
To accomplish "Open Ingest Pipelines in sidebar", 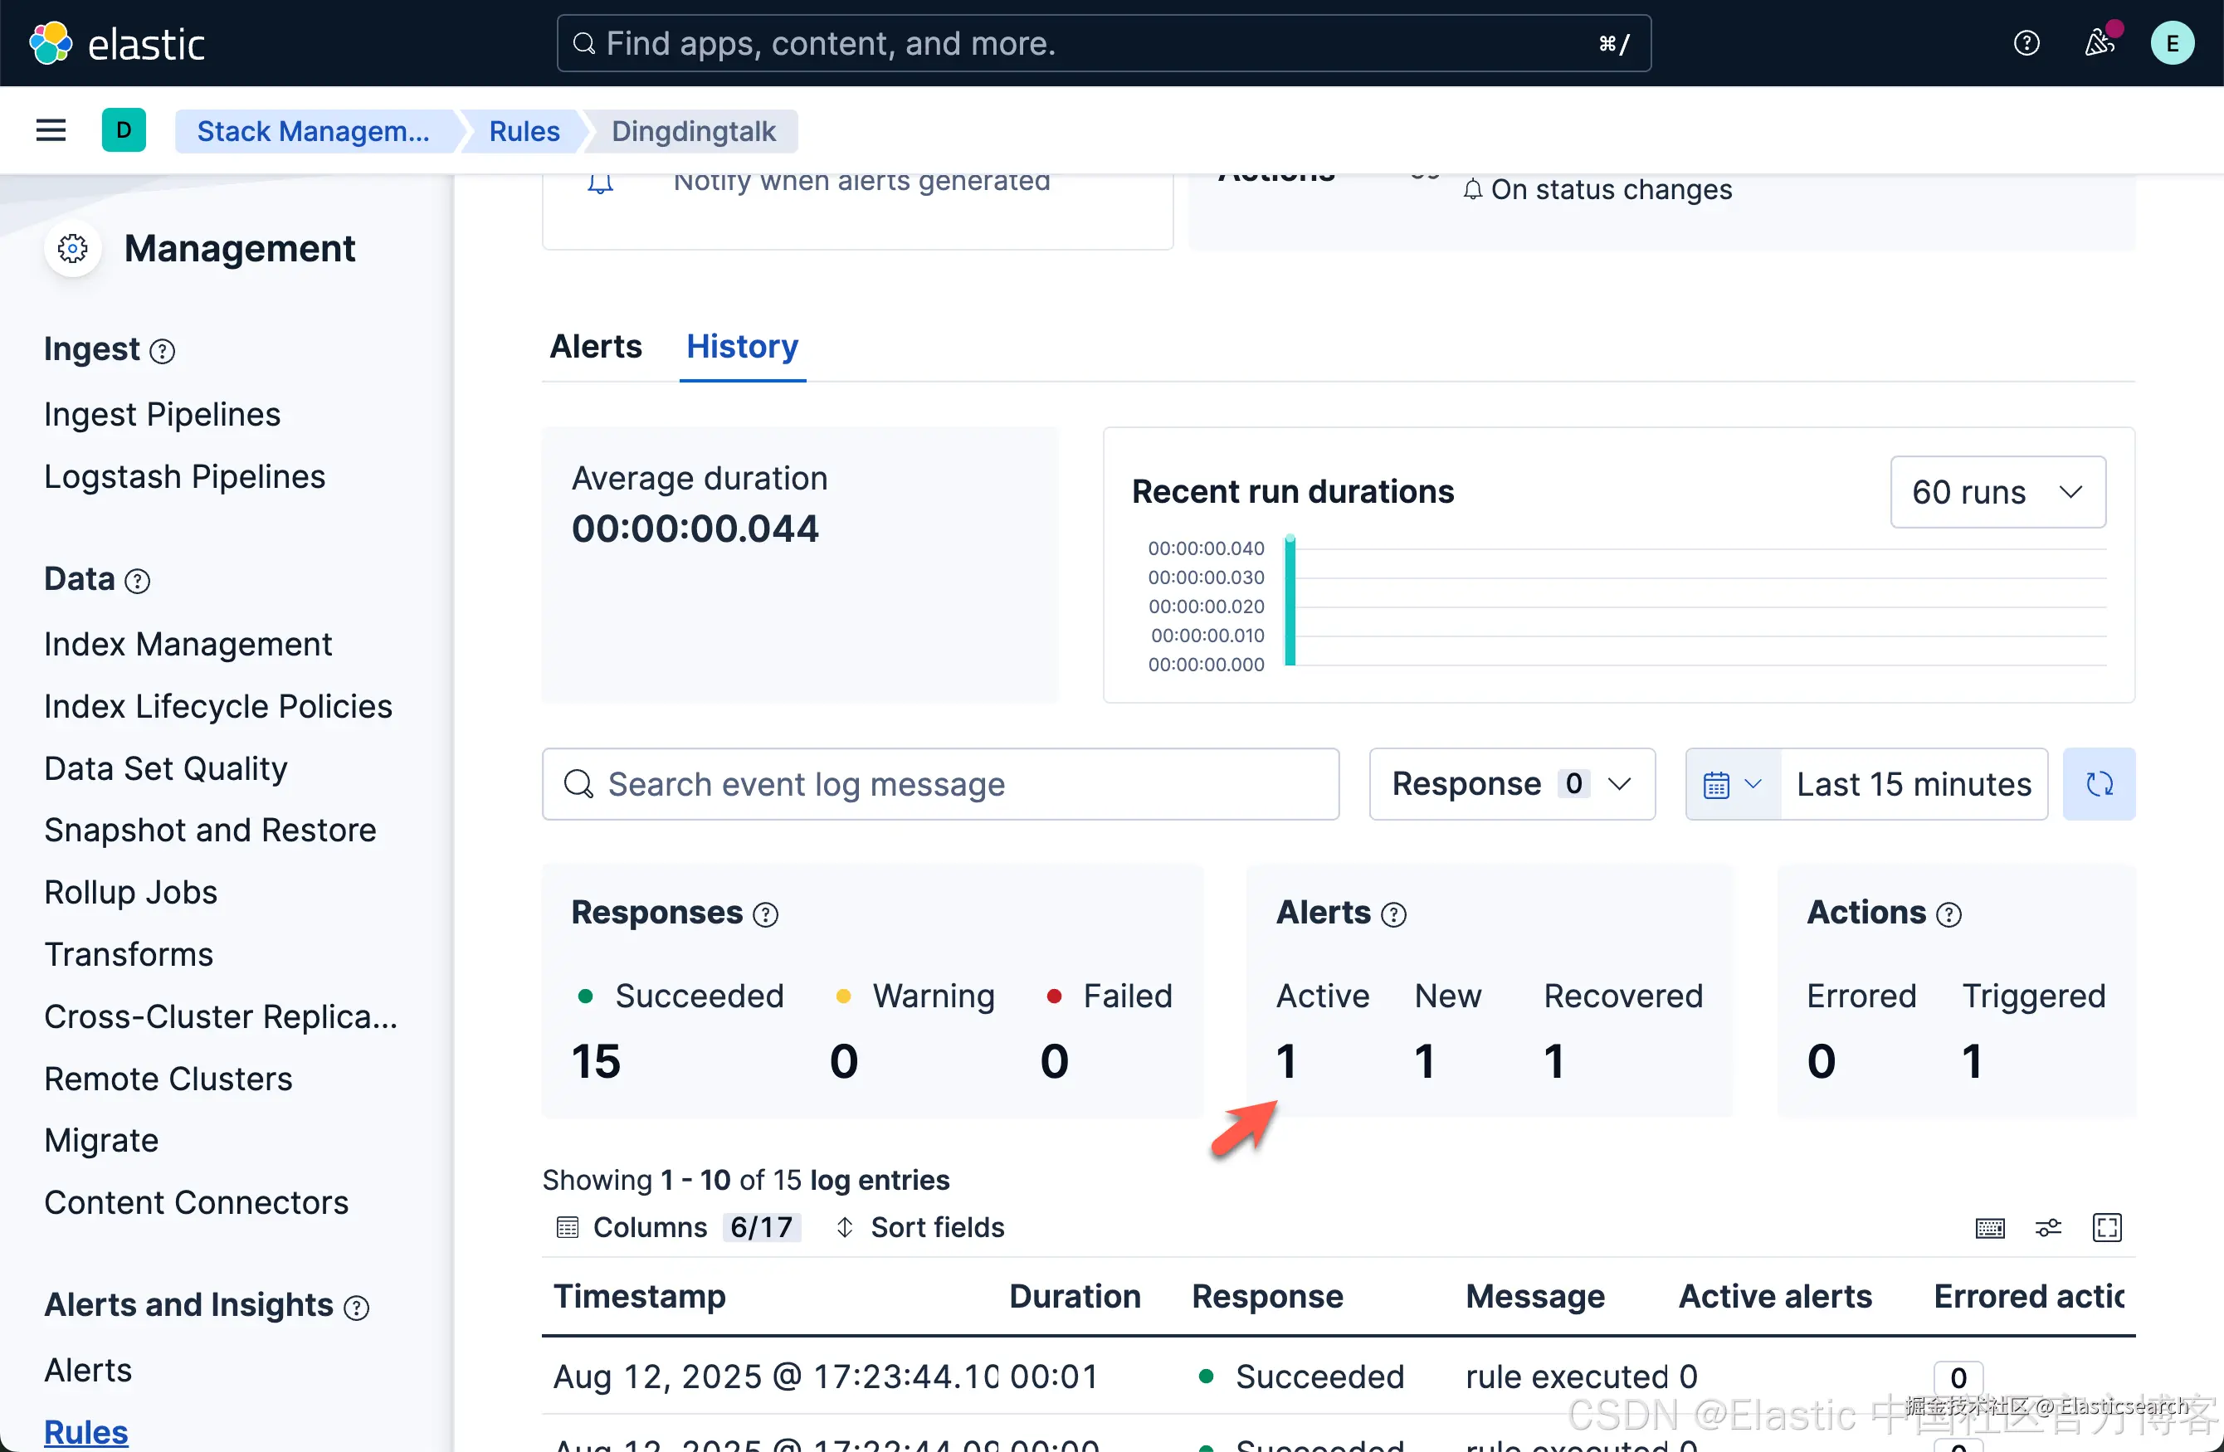I will click(162, 414).
